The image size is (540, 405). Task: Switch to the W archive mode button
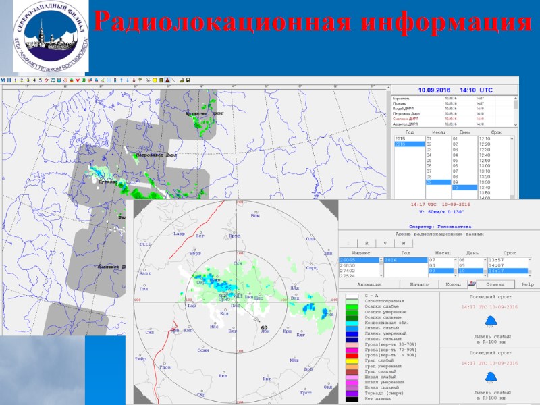coord(403,243)
